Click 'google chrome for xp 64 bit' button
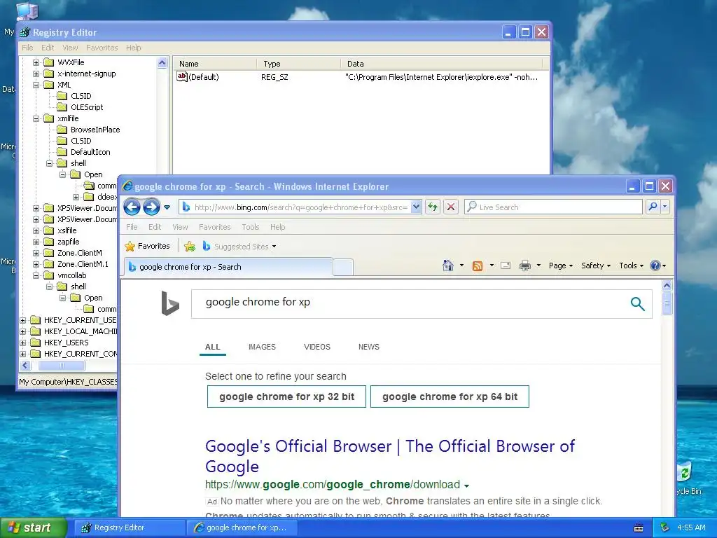This screenshot has width=717, height=538. [x=450, y=396]
